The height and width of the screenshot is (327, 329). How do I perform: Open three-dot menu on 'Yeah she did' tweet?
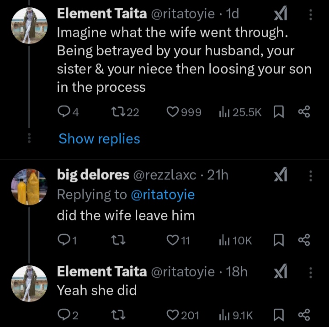point(311,273)
